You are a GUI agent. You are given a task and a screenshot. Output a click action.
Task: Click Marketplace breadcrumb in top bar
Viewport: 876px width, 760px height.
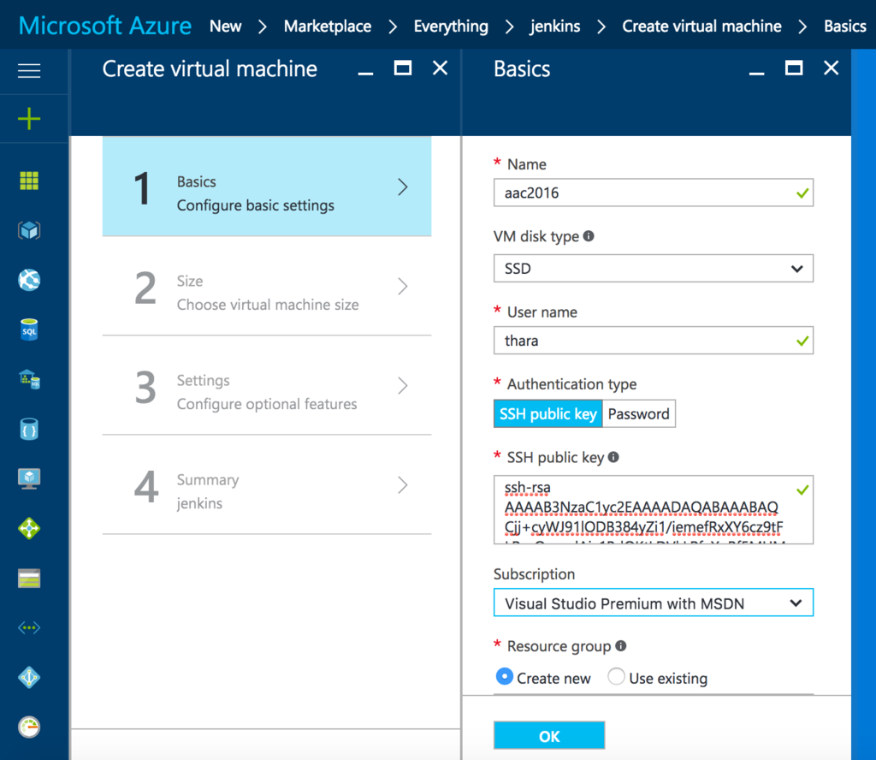tap(328, 26)
